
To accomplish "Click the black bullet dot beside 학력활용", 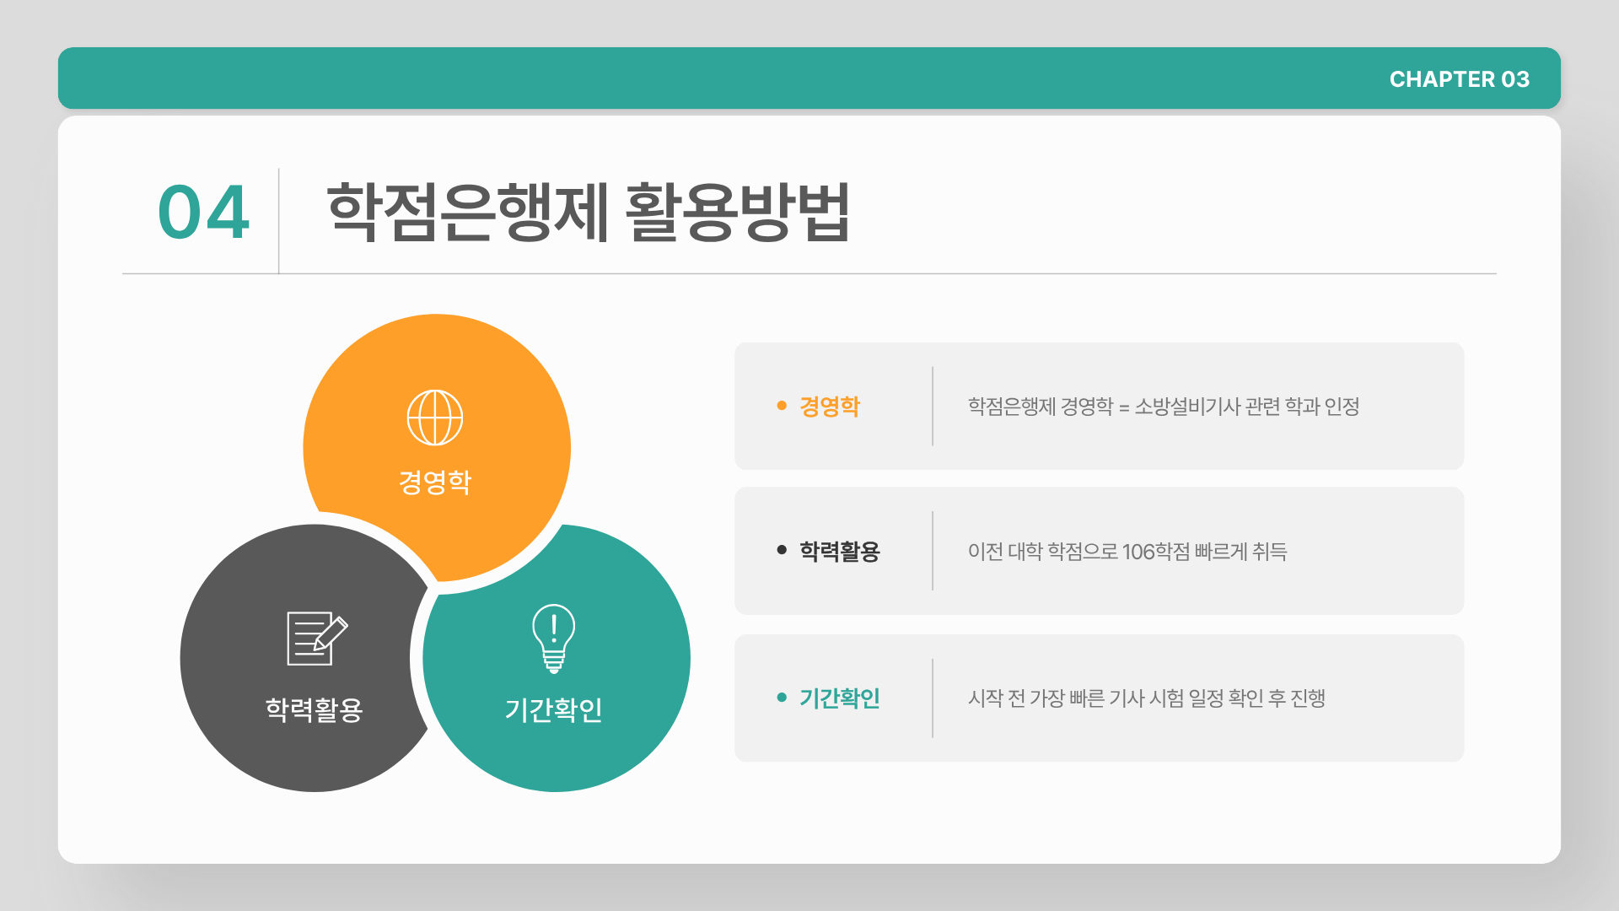I will (782, 550).
